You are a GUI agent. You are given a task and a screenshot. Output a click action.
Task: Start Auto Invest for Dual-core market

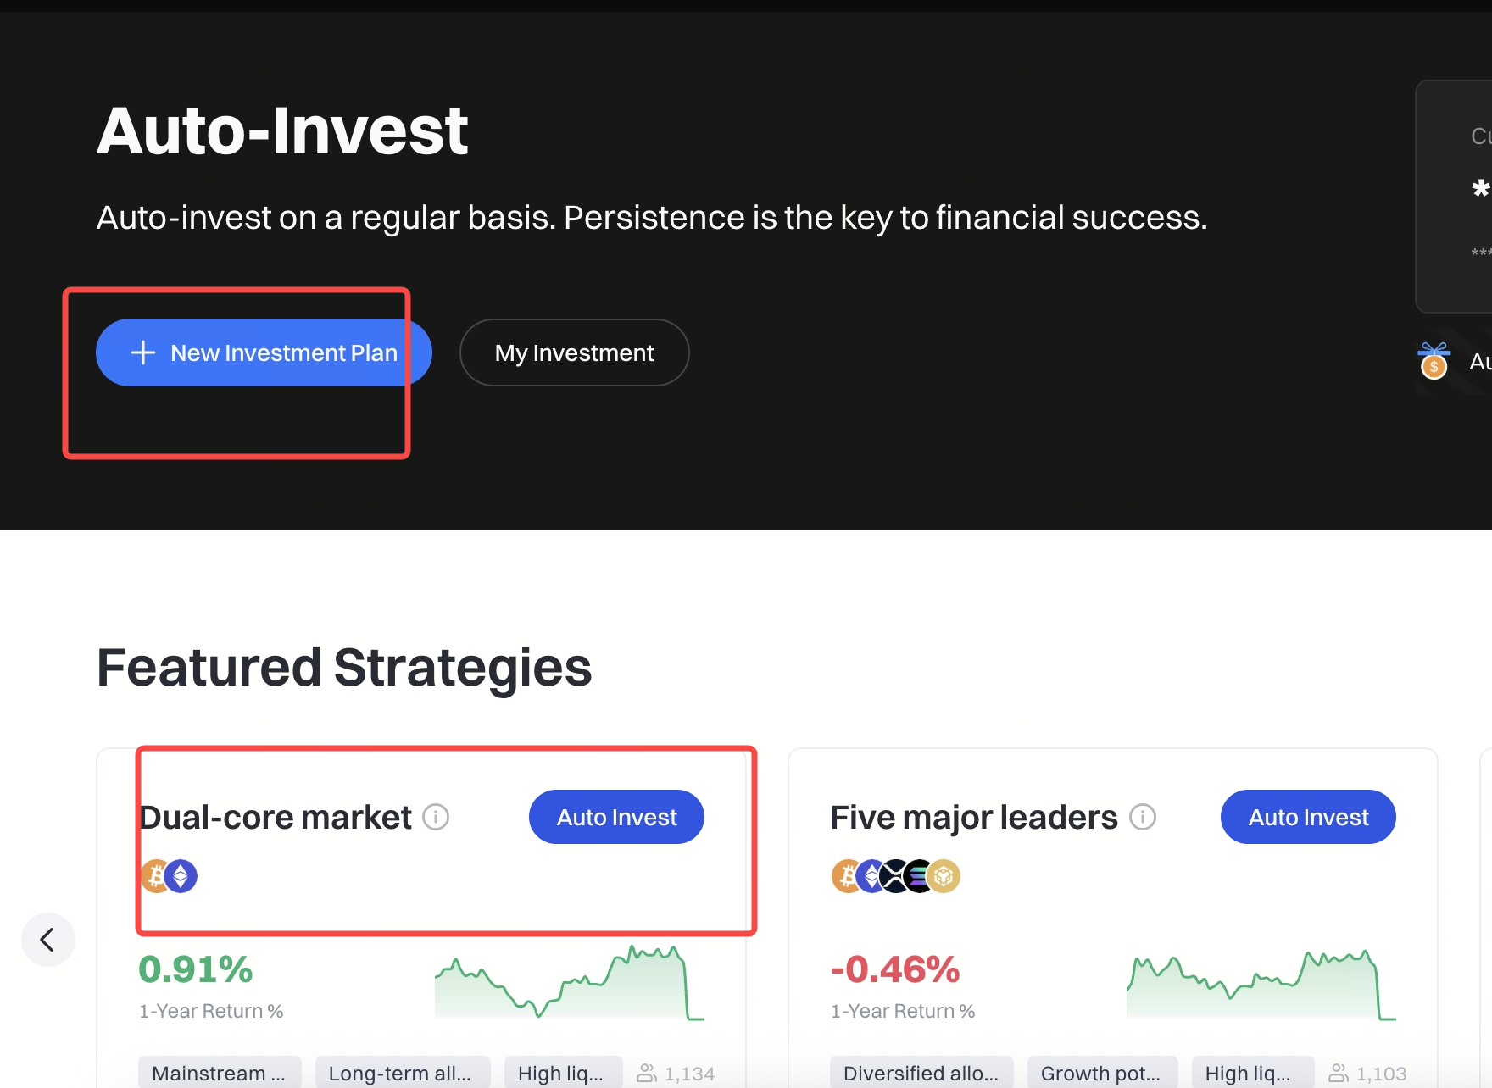pos(616,817)
